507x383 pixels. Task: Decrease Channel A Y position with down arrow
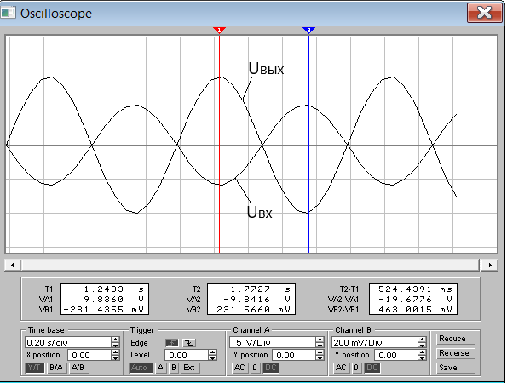point(320,357)
